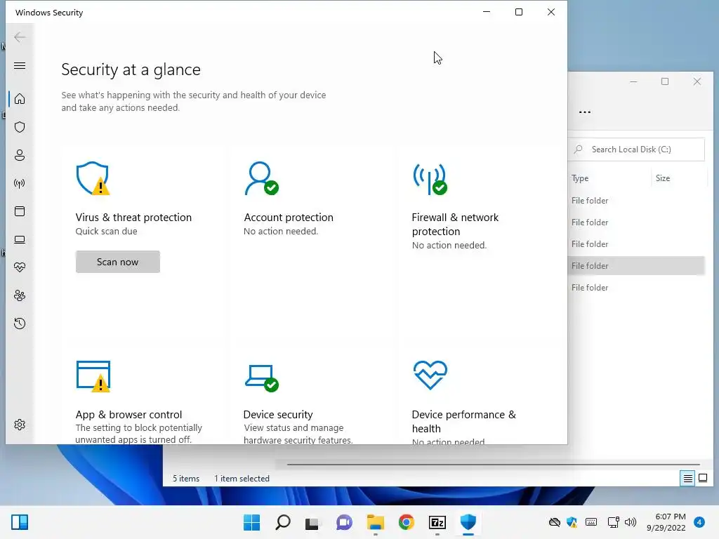Open the Device security tile icon
Image resolution: width=719 pixels, height=539 pixels.
point(261,378)
